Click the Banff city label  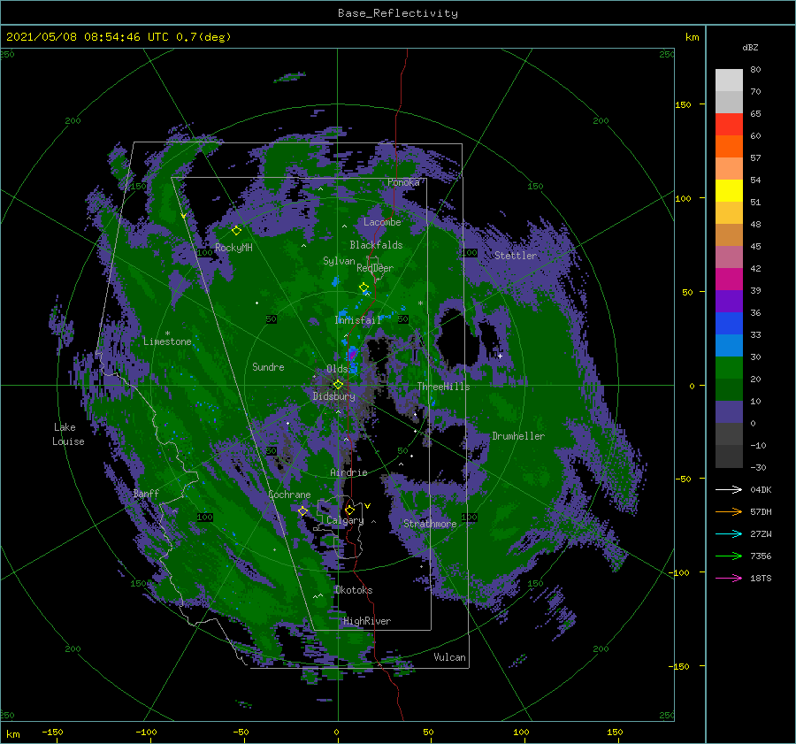click(146, 493)
